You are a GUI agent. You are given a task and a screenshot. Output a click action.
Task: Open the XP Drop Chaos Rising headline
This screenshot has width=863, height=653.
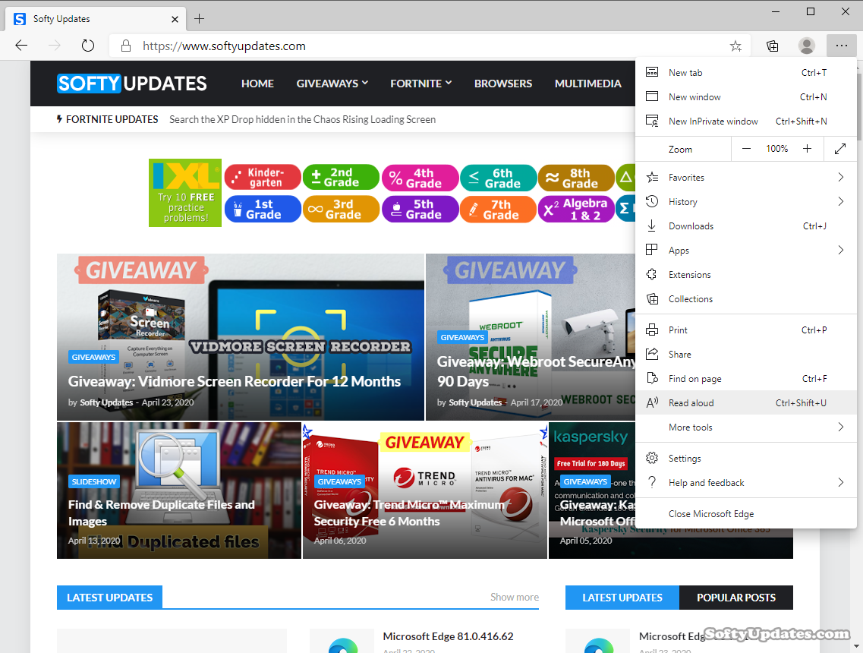[302, 119]
